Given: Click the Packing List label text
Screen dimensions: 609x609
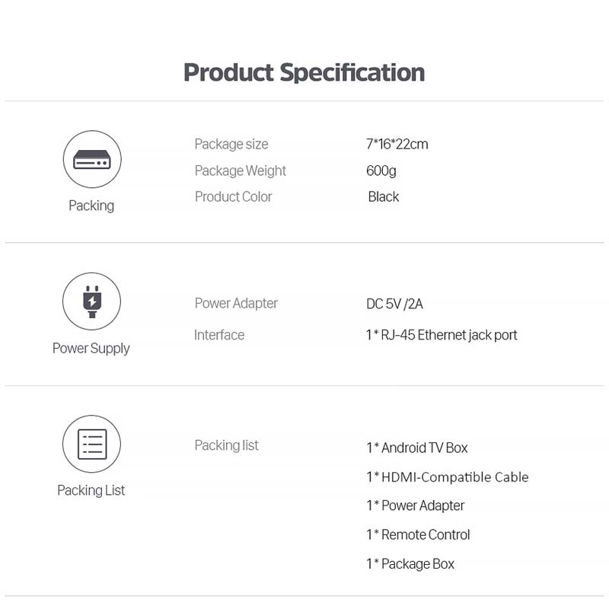Looking at the screenshot, I should pos(91,490).
